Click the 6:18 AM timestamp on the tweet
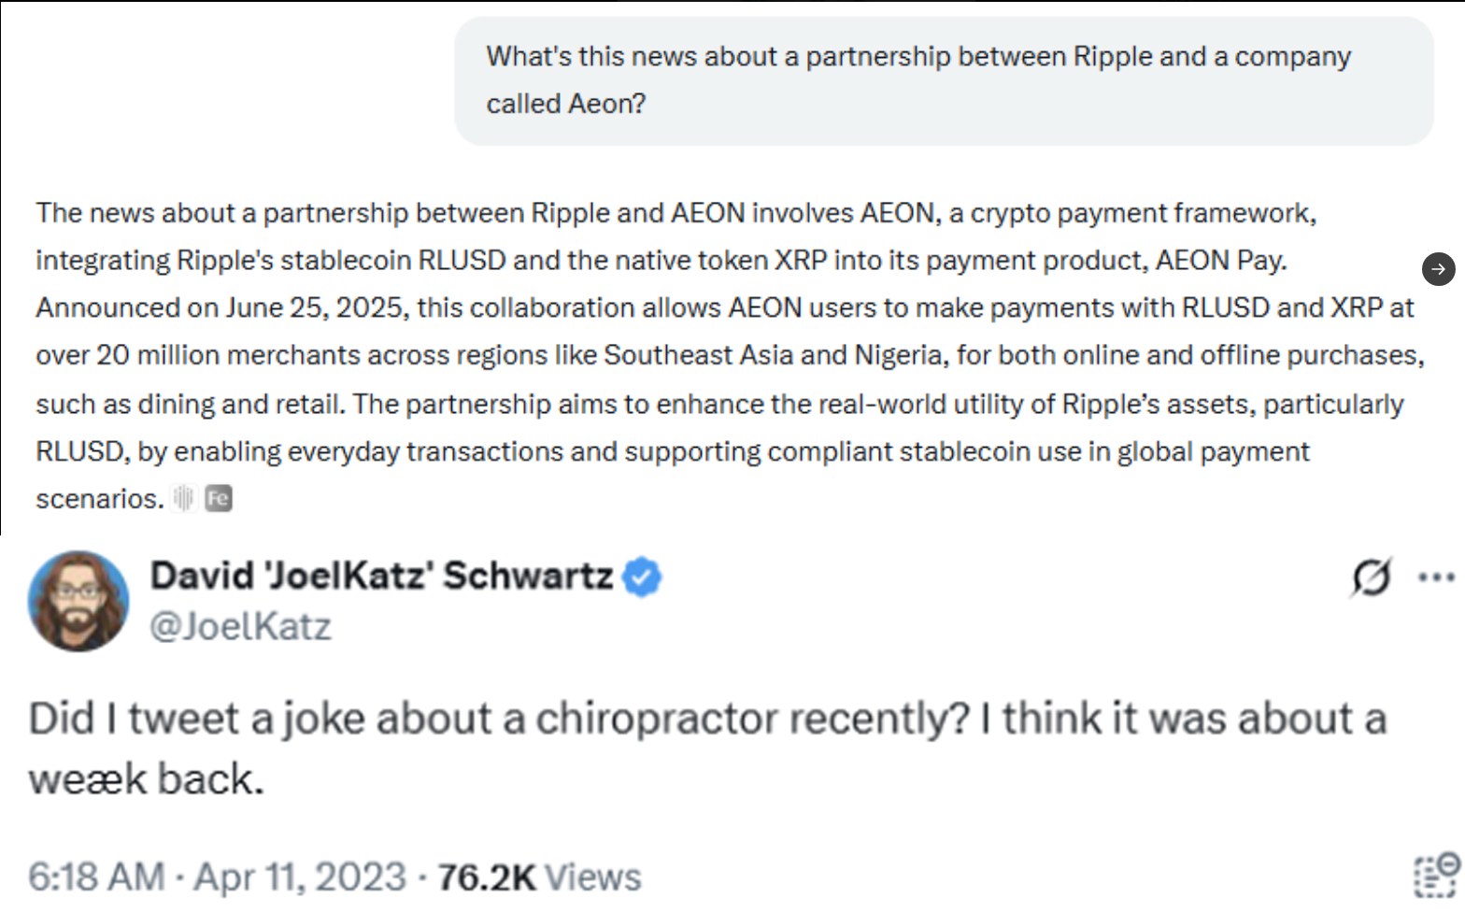1465x913 pixels. tap(97, 877)
